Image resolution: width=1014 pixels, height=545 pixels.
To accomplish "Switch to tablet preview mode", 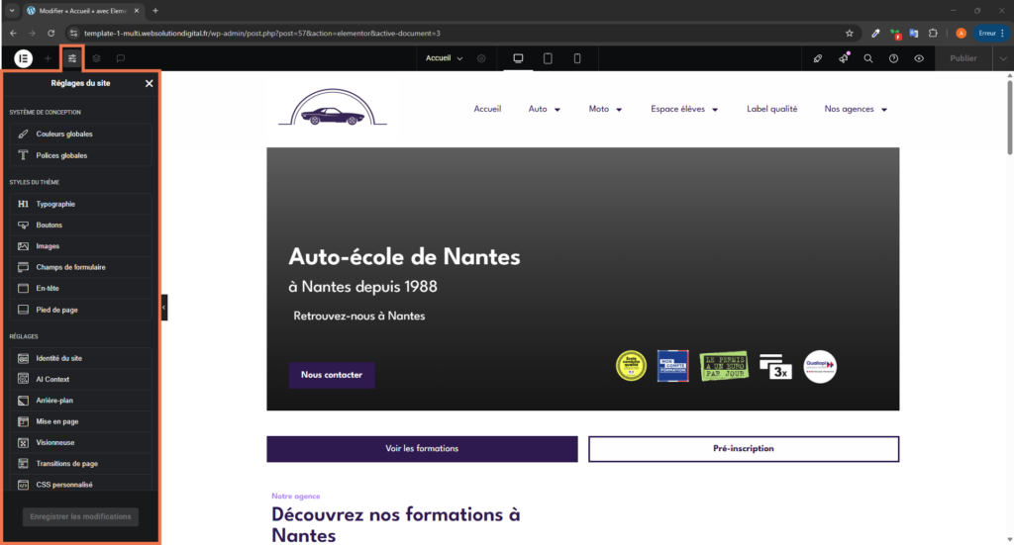I will pos(548,58).
